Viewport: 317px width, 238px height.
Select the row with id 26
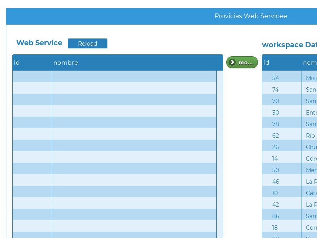(289, 147)
